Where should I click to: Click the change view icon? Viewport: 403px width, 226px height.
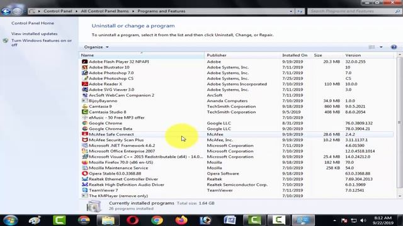pyautogui.click(x=372, y=47)
